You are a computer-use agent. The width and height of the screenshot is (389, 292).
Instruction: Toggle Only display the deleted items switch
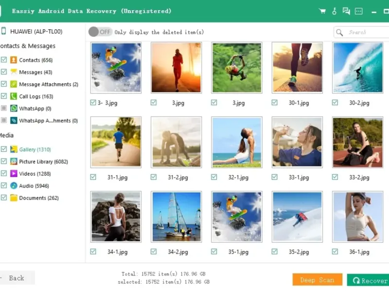pos(100,32)
